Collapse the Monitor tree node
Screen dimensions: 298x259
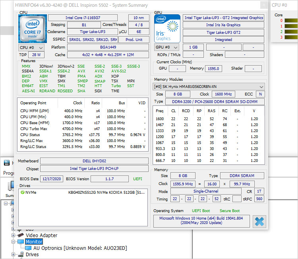[x=13, y=241]
